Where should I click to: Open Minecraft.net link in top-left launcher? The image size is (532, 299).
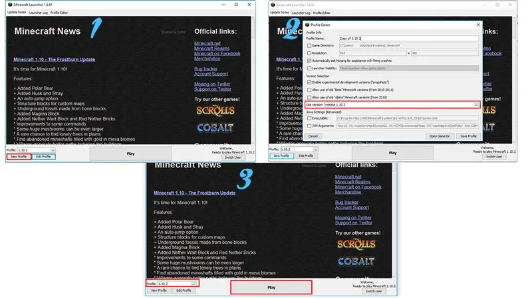tap(207, 43)
